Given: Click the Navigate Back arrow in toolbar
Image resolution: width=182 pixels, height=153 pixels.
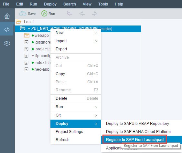Looking at the screenshot, I should (82, 14).
